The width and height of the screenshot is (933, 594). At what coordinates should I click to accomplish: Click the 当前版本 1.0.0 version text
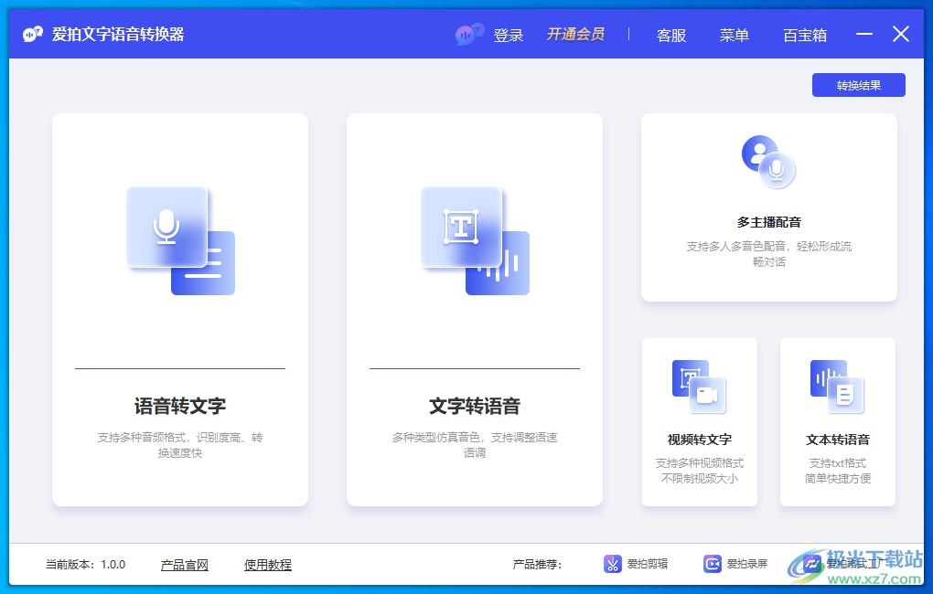[86, 564]
